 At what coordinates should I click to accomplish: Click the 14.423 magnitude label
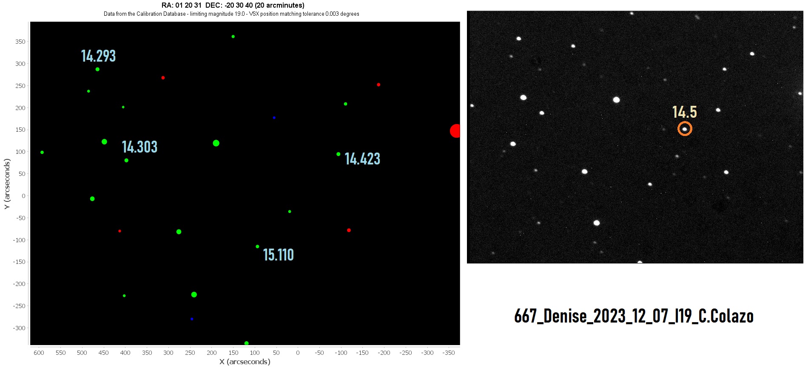[x=362, y=159]
